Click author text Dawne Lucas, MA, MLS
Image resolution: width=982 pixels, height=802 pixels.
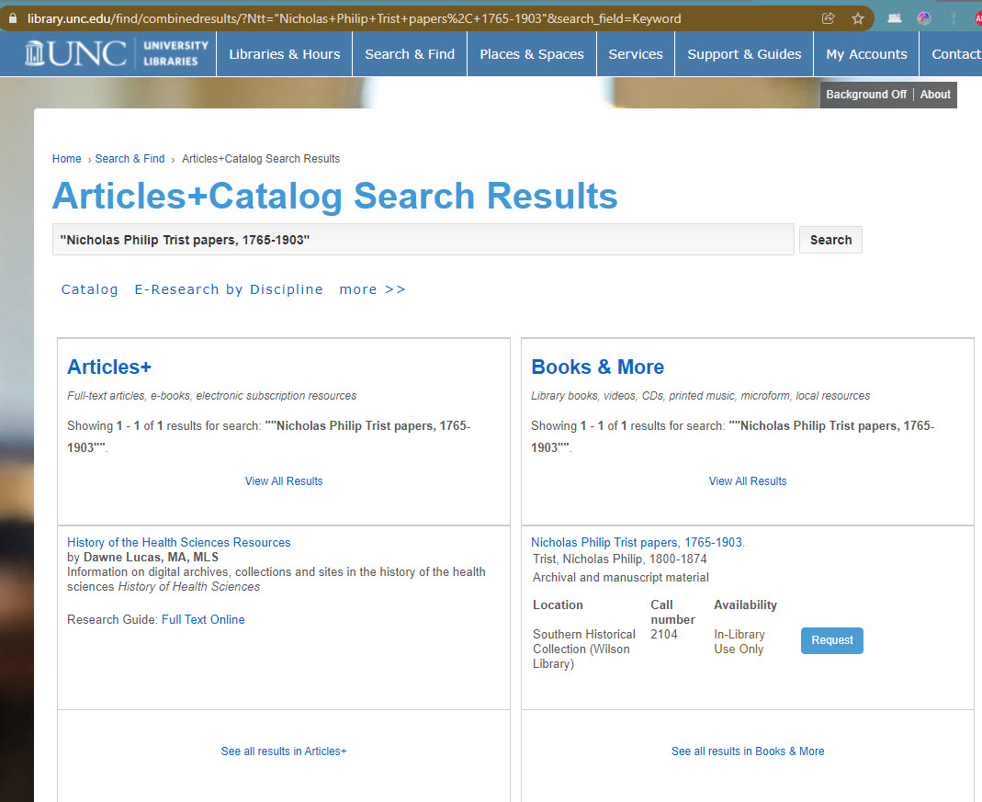[x=151, y=558]
